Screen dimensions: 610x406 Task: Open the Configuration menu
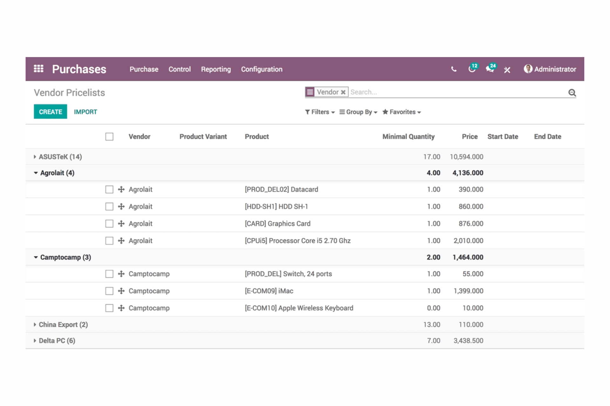pos(261,69)
